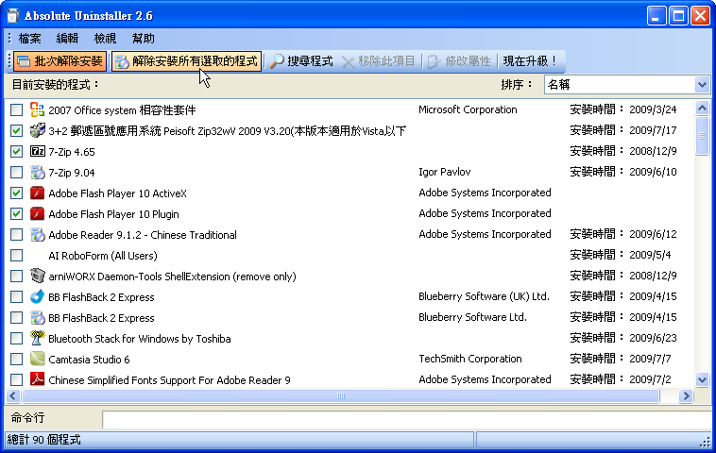
Task: Click the horizontal scrollbar right arrow
Action: 686,396
